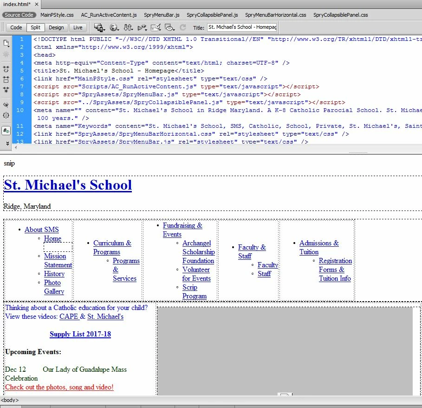
Task: Click the Admissions & Tuition link
Action: 319,247
